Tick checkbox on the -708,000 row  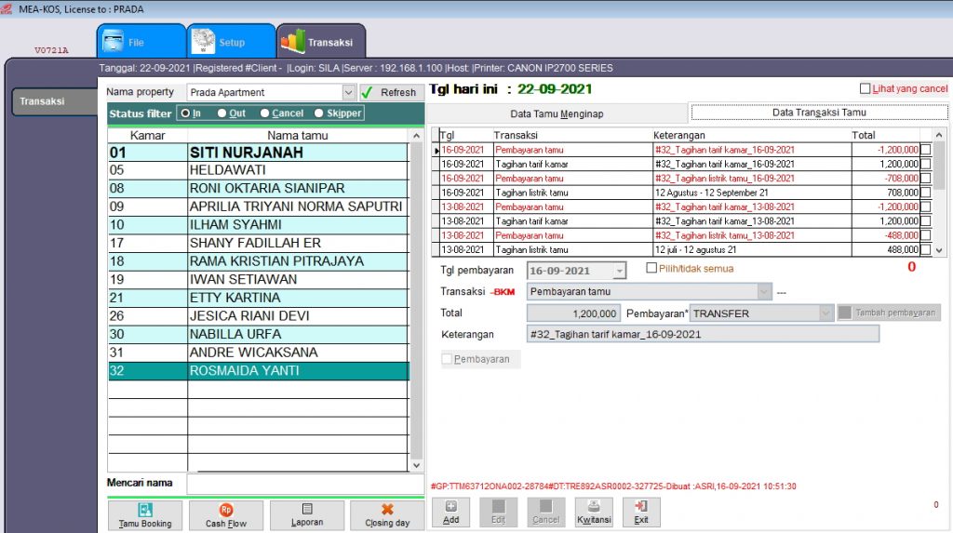coord(925,178)
